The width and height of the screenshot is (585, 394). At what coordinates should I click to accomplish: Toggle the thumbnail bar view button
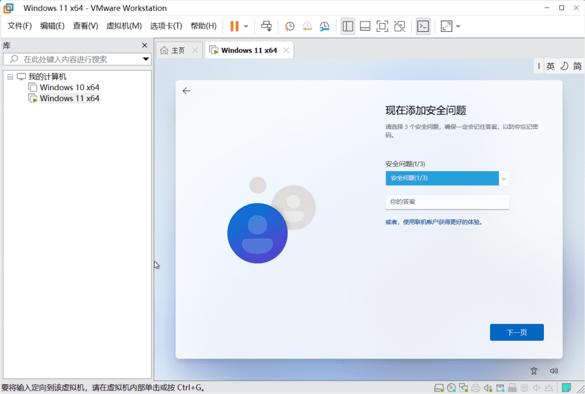(365, 26)
